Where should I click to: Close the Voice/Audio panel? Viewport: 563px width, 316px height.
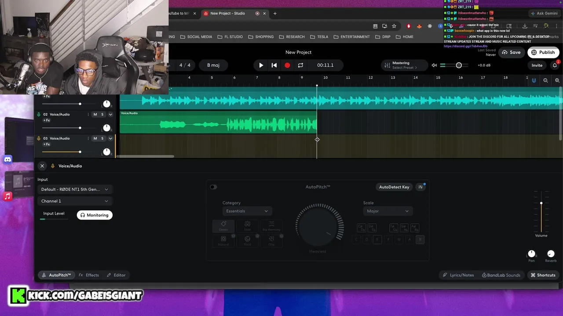click(42, 166)
